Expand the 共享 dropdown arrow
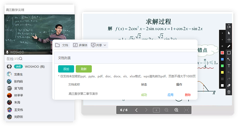 (x=105, y=45)
